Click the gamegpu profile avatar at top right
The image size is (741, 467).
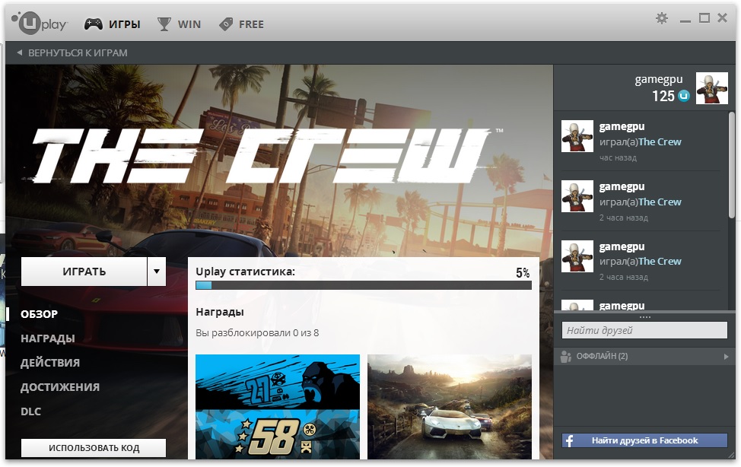coord(711,88)
